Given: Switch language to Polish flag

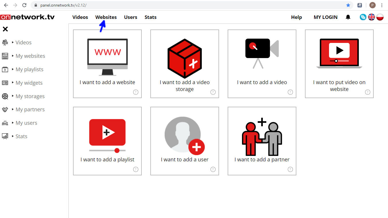Looking at the screenshot, I should click(x=380, y=17).
